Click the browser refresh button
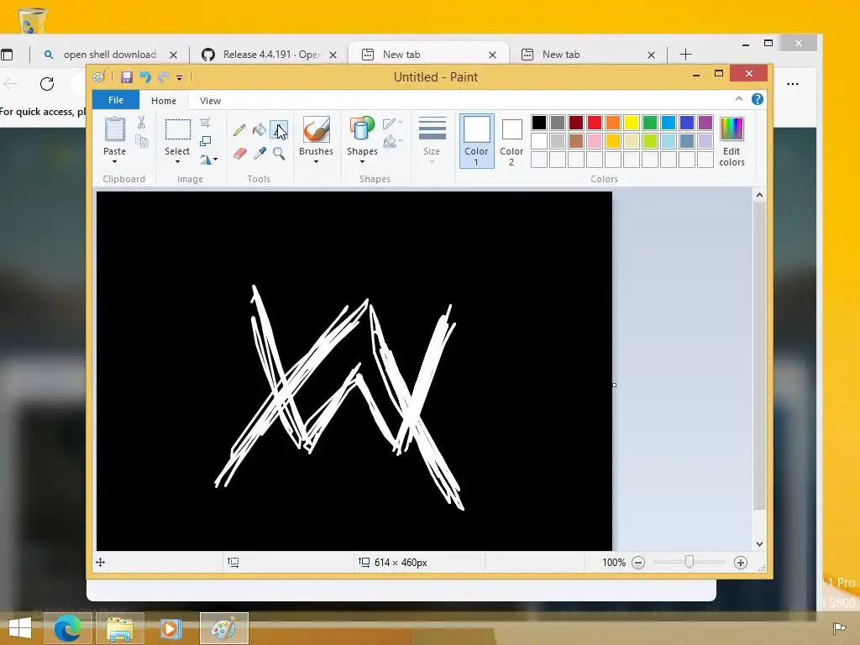The image size is (860, 645). (47, 84)
